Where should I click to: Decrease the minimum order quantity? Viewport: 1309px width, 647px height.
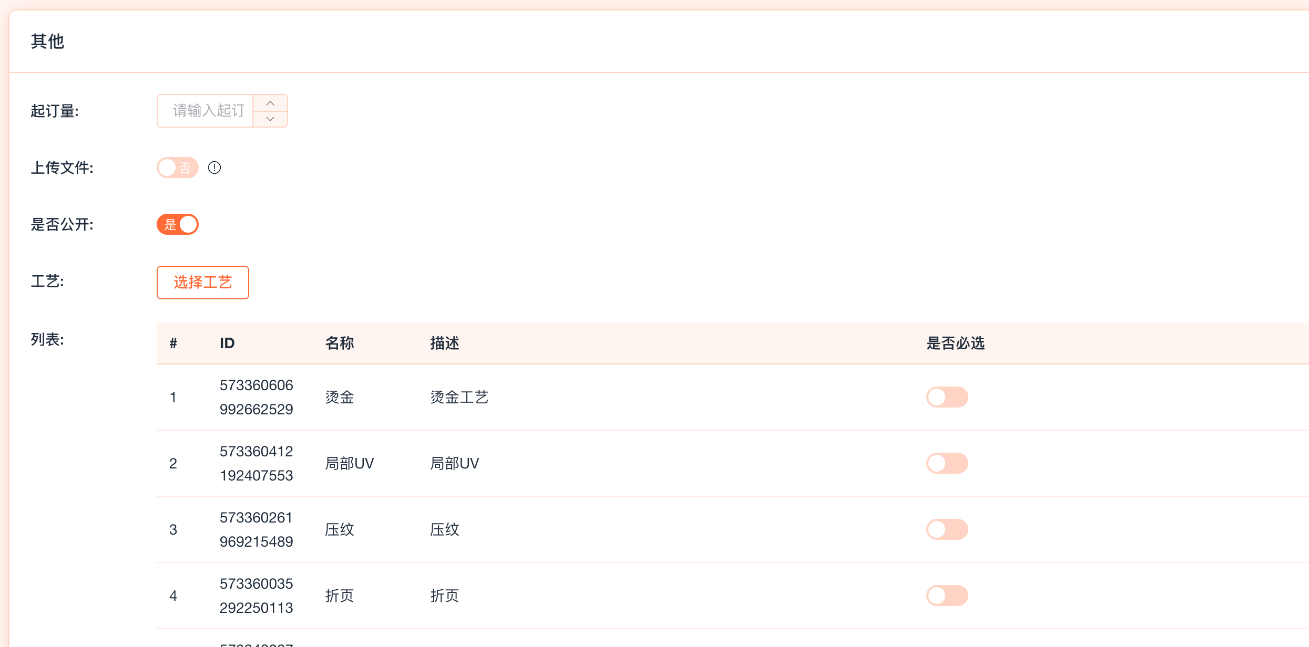point(270,119)
